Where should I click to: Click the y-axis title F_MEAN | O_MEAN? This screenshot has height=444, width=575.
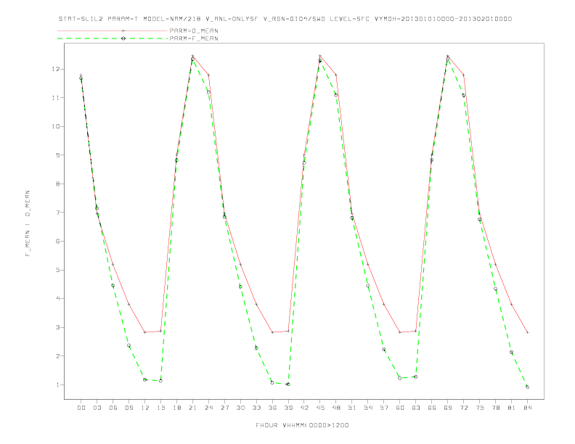(28, 223)
